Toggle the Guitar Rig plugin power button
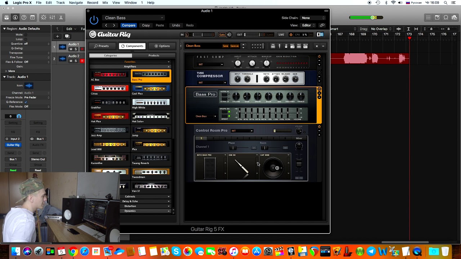 pos(94,20)
